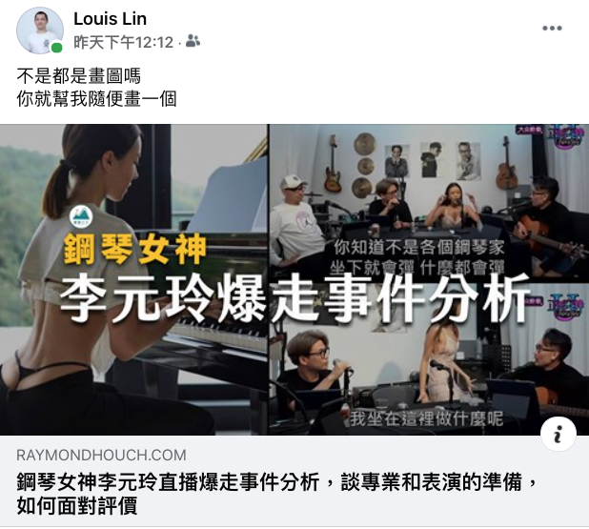The image size is (589, 529).
Task: Open Louis Lin's profile picture
Action: tap(40, 31)
